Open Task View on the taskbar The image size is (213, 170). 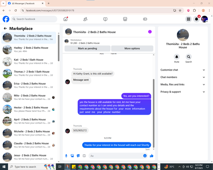60,167
